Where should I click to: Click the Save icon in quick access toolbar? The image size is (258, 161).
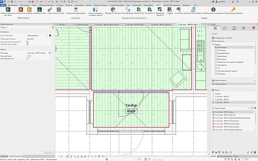click(x=12, y=1)
